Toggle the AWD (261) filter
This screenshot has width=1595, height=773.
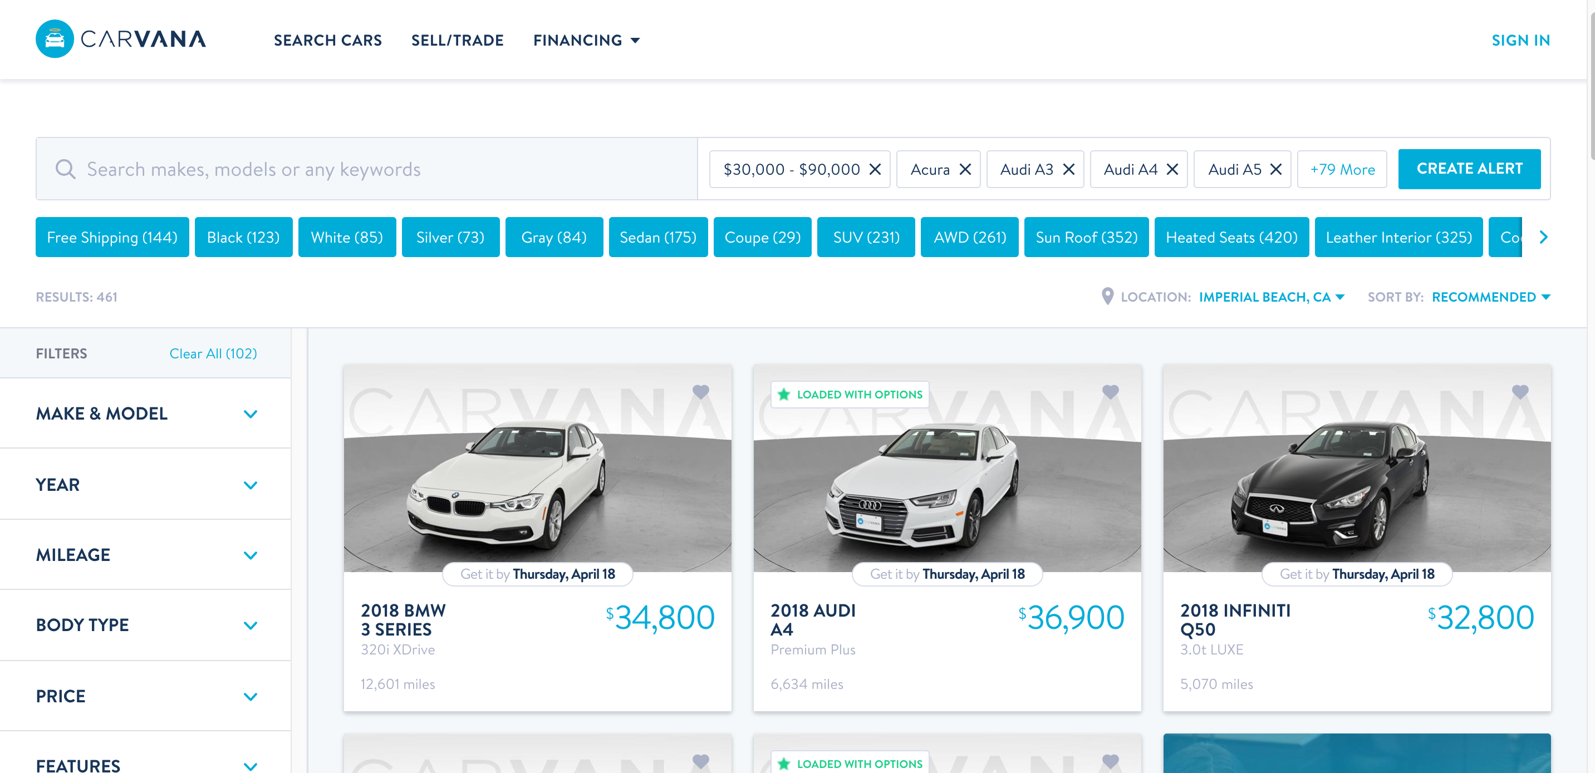(x=969, y=237)
